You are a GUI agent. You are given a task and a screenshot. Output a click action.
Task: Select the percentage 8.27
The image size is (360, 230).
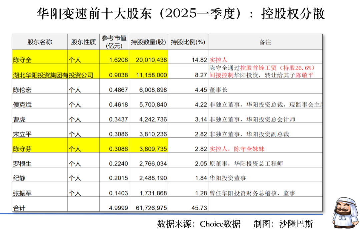tap(201, 75)
